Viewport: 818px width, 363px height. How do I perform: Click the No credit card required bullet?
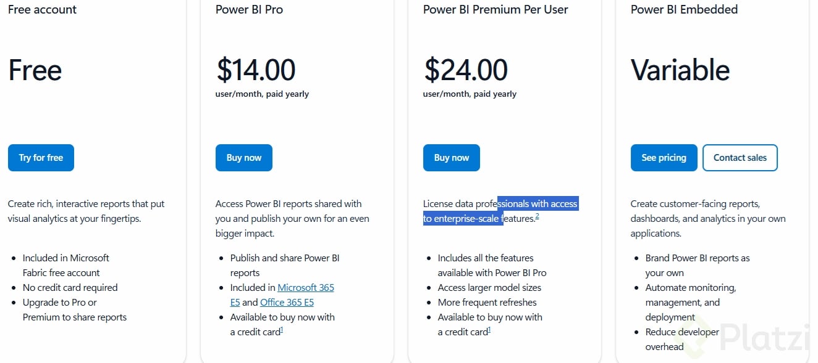click(70, 287)
